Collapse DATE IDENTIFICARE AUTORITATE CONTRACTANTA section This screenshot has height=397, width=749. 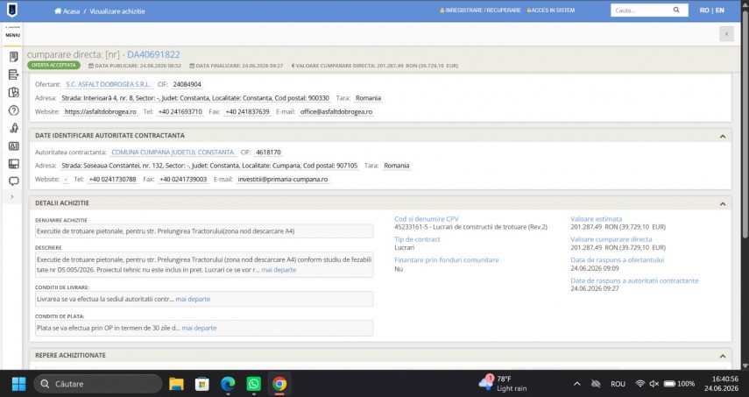coord(722,136)
